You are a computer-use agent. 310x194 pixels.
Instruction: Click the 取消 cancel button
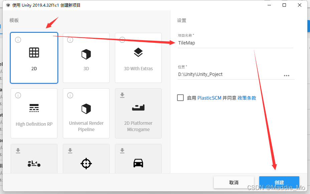[234, 182]
